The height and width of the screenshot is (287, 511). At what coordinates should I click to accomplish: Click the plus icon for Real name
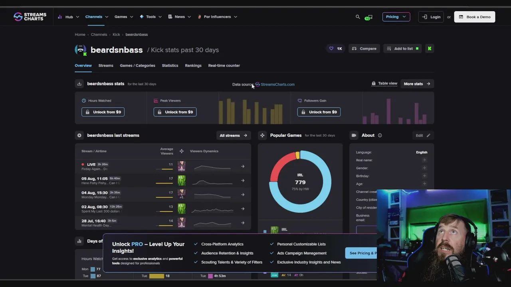424,160
